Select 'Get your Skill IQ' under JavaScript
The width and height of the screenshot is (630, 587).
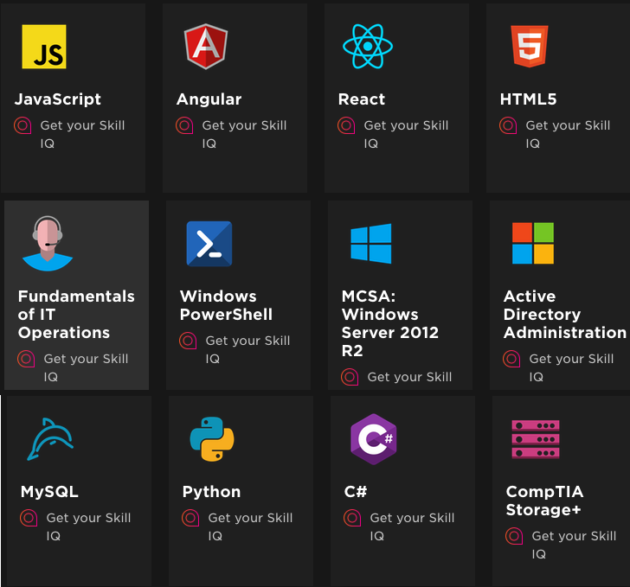pos(82,134)
